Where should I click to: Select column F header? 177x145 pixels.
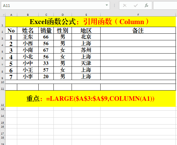click(x=138, y=15)
